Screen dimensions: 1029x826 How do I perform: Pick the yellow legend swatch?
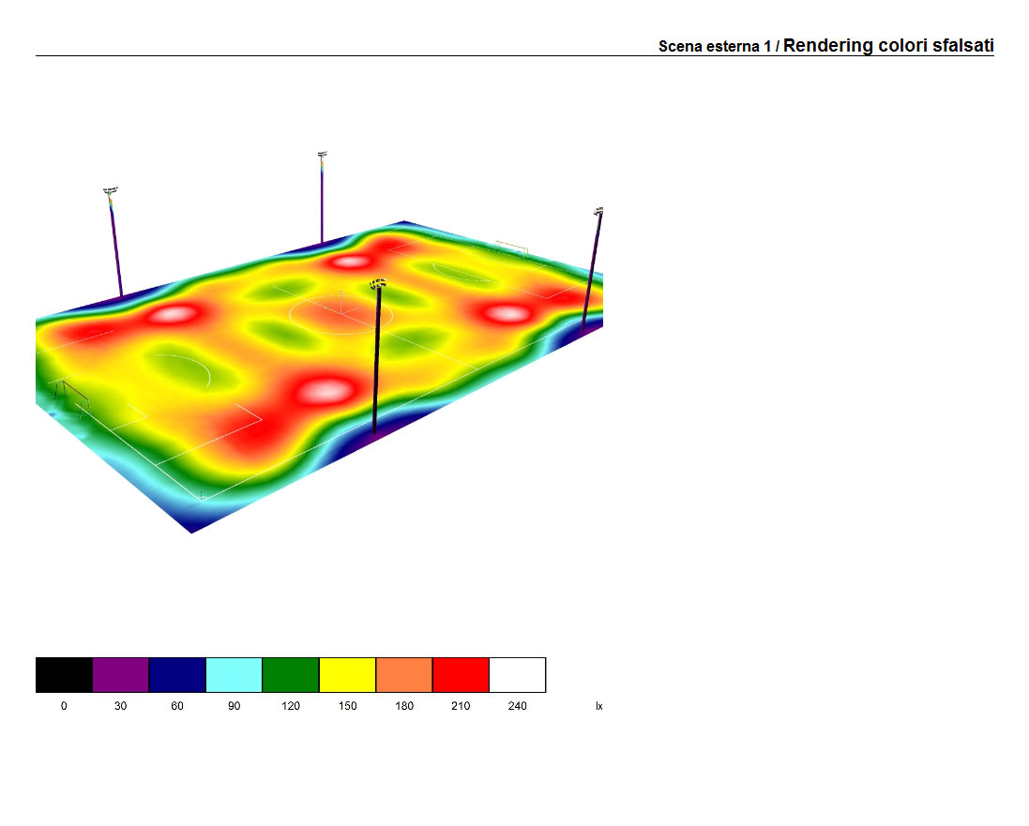click(348, 674)
